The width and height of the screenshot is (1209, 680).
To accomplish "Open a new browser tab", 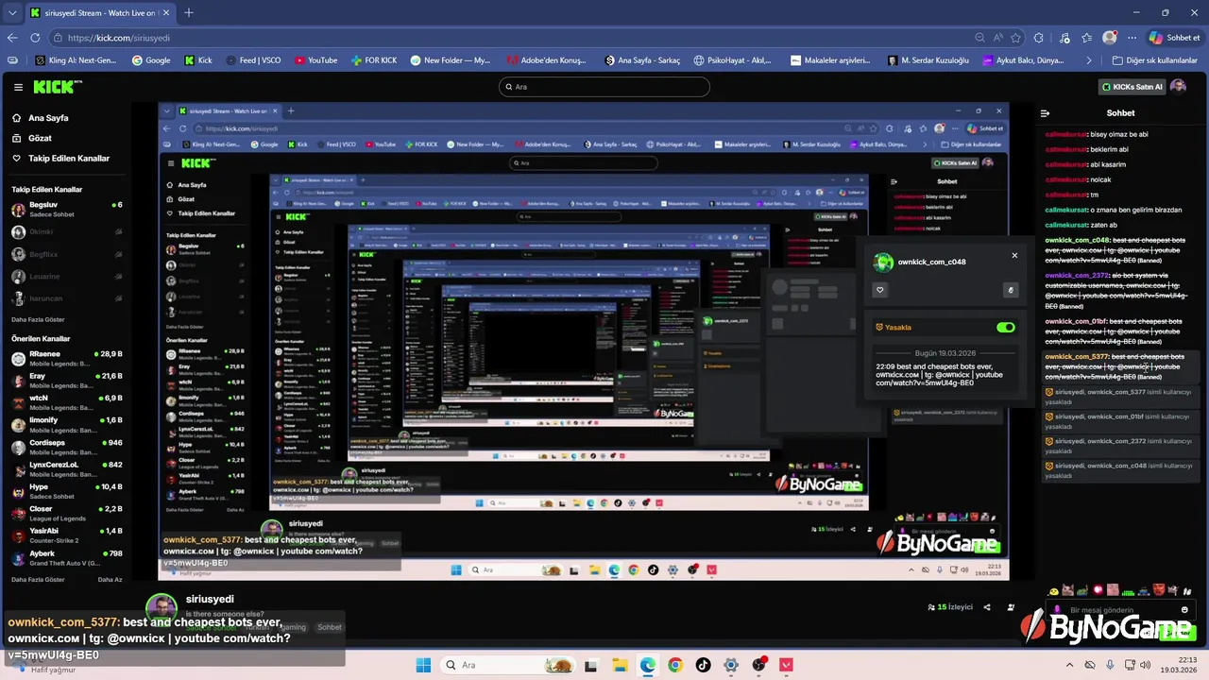I will point(189,13).
